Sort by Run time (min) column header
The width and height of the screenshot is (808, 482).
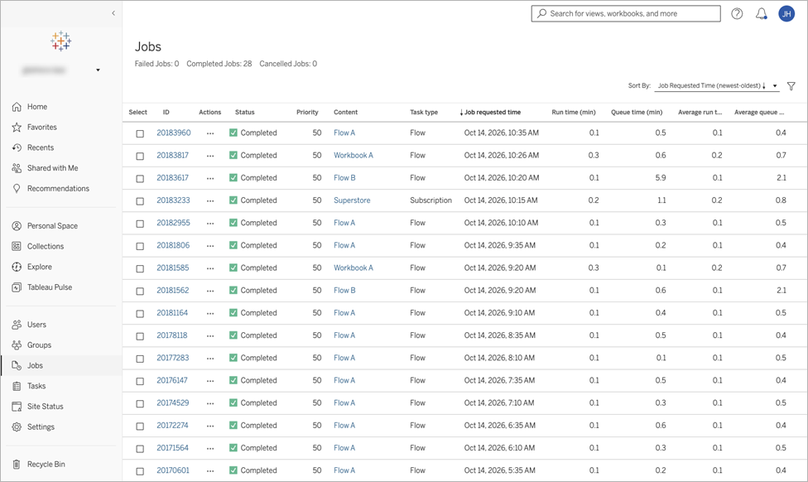574,113
